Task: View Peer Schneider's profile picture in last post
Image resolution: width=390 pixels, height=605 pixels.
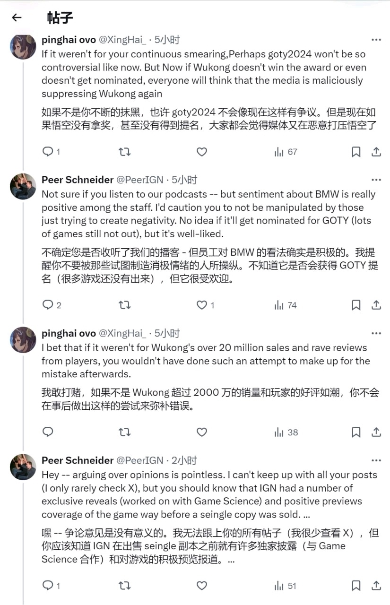Action: coord(23,467)
